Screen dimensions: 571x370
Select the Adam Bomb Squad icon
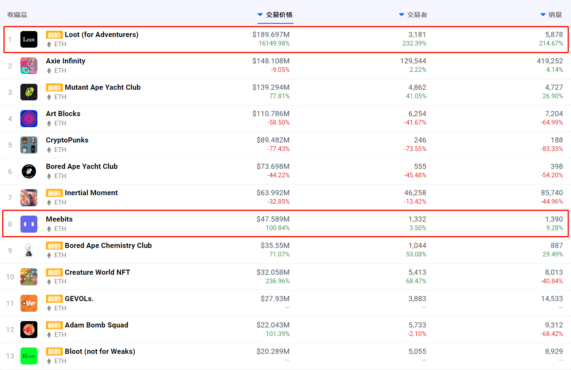click(29, 330)
